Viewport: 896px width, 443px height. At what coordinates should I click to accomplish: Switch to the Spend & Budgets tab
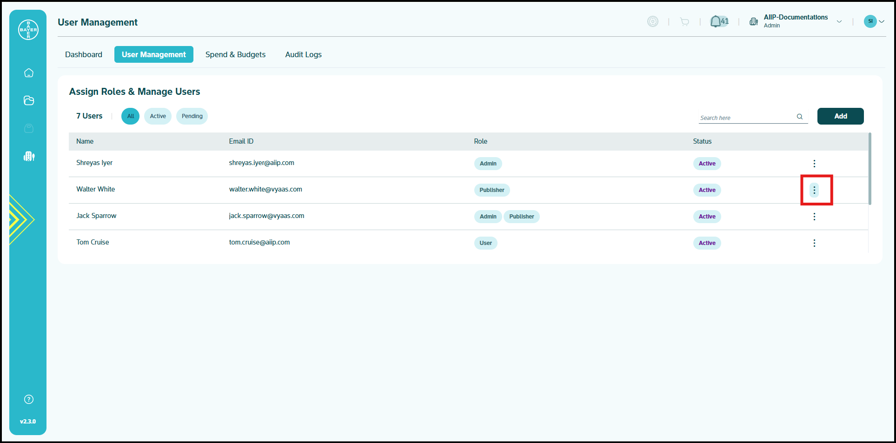[x=235, y=54]
